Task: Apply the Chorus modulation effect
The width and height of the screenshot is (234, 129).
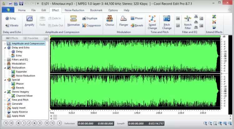Action: click(110, 21)
